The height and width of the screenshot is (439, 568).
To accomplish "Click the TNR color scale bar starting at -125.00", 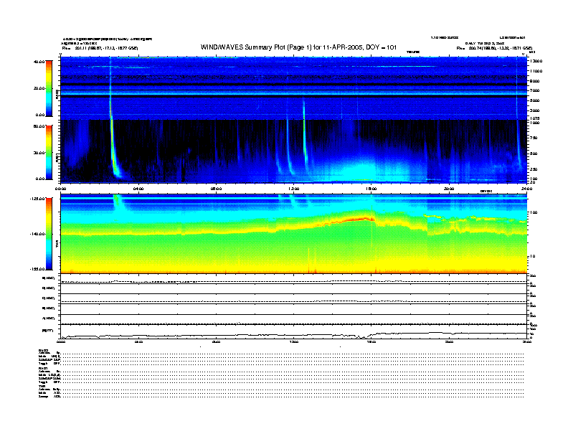I will [49, 234].
